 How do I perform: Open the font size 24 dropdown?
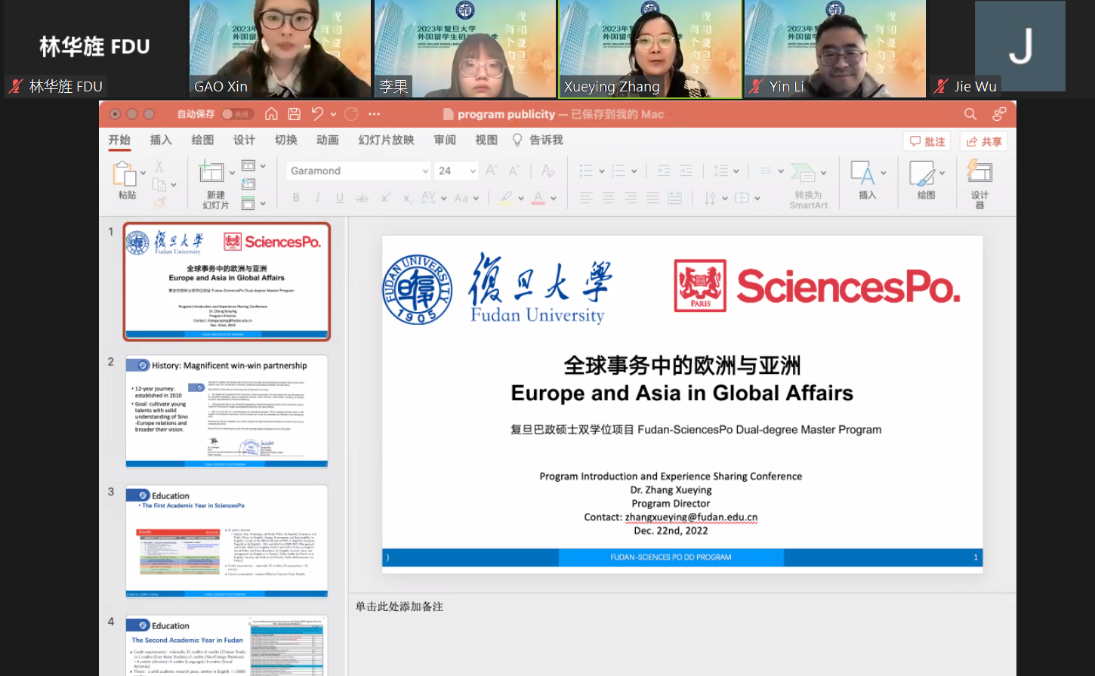pyautogui.click(x=473, y=171)
